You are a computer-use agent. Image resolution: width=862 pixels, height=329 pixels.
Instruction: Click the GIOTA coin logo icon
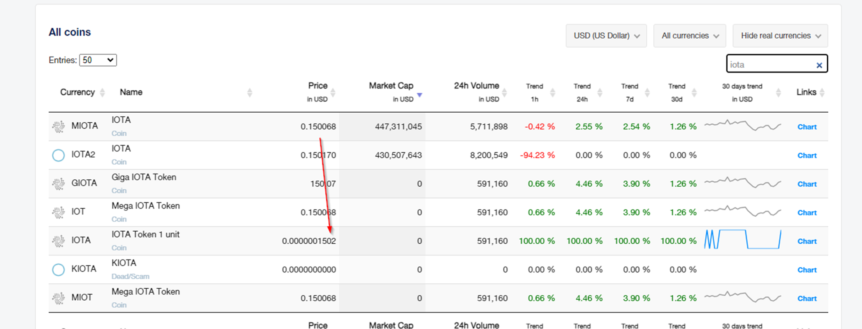coord(59,183)
